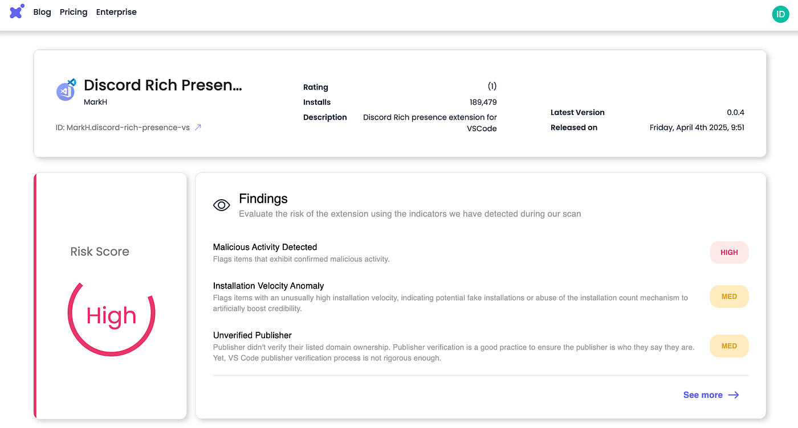Image resolution: width=798 pixels, height=428 pixels.
Task: Click the release date Friday, April 4th 2025
Action: click(x=697, y=127)
